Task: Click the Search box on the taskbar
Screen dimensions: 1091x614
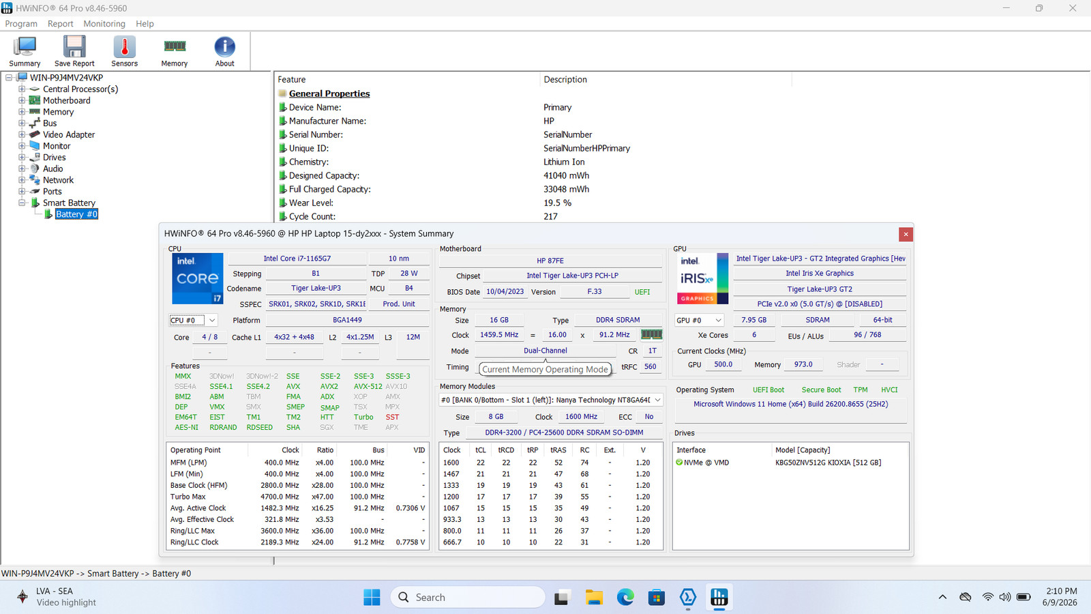Action: click(468, 598)
